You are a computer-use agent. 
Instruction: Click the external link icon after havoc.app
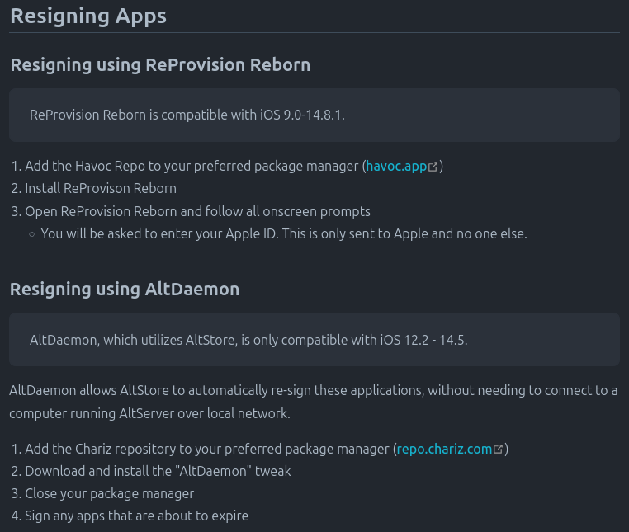[x=433, y=167]
